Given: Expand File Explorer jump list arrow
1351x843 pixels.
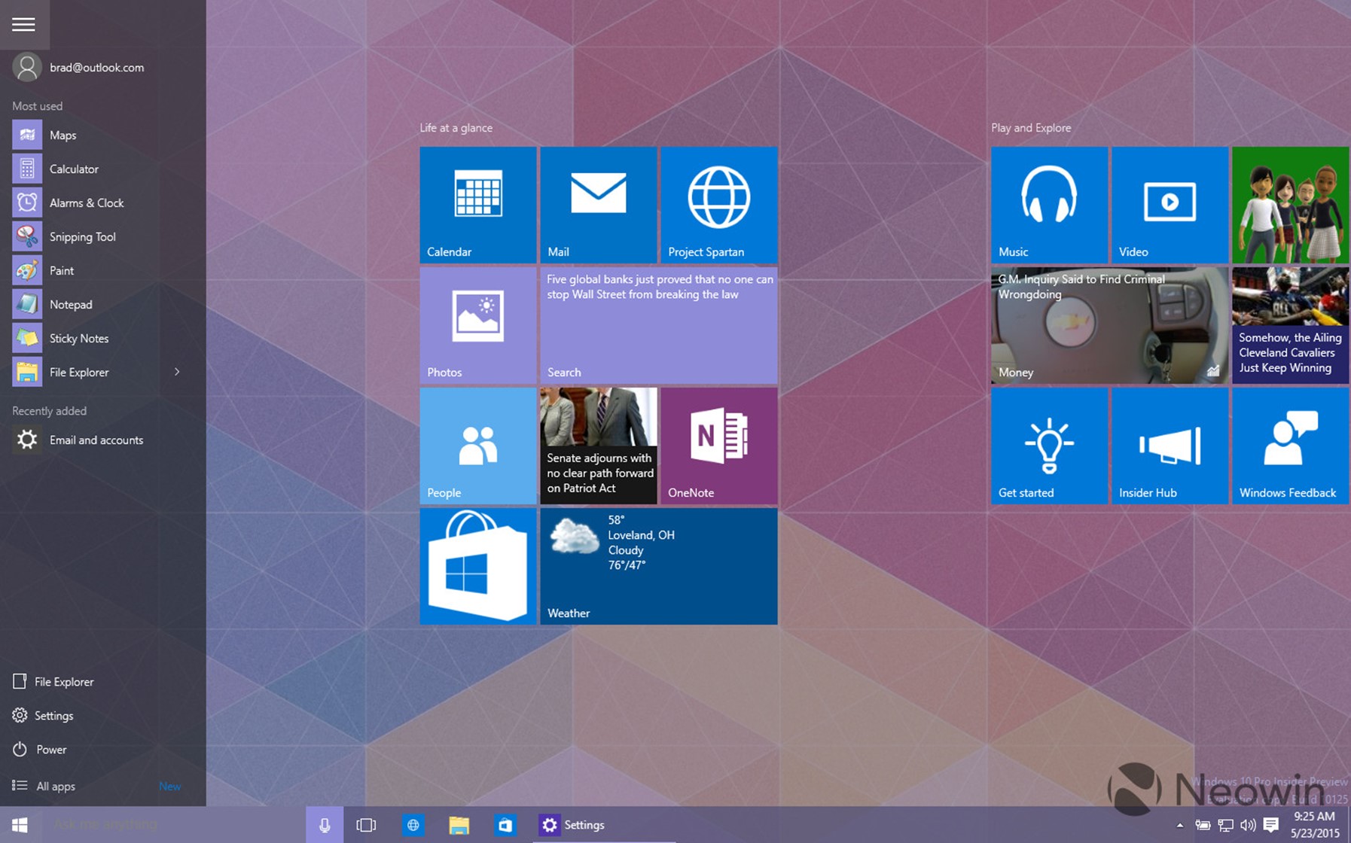Looking at the screenshot, I should click(177, 372).
